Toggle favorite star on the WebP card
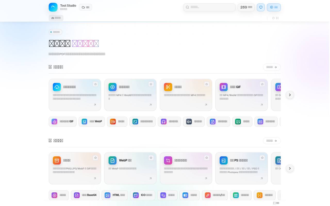The height and width of the screenshot is (206, 330). tap(151, 158)
